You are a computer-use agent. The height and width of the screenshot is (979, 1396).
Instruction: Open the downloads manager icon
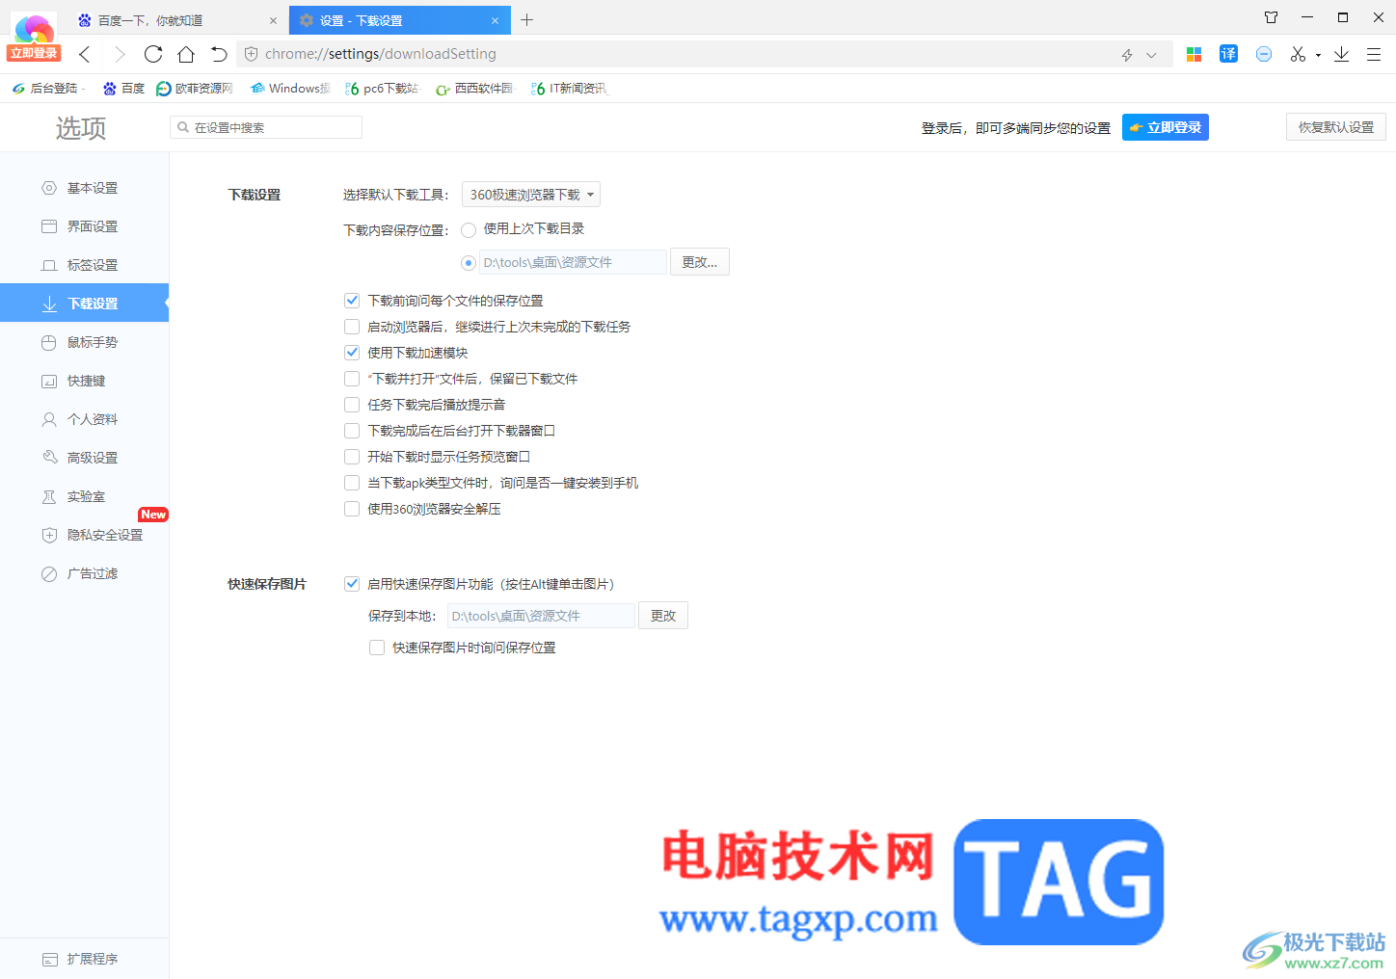tap(1341, 54)
